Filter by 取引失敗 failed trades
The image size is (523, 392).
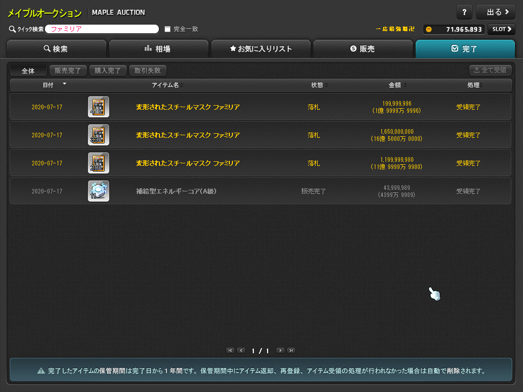click(x=148, y=70)
